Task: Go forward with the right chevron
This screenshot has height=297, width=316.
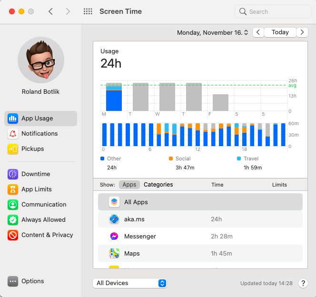Action: click(x=68, y=11)
